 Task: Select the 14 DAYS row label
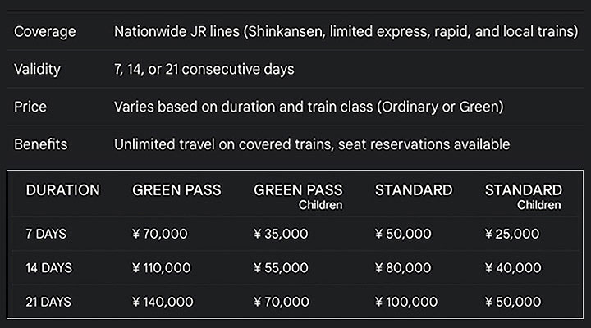coord(48,268)
